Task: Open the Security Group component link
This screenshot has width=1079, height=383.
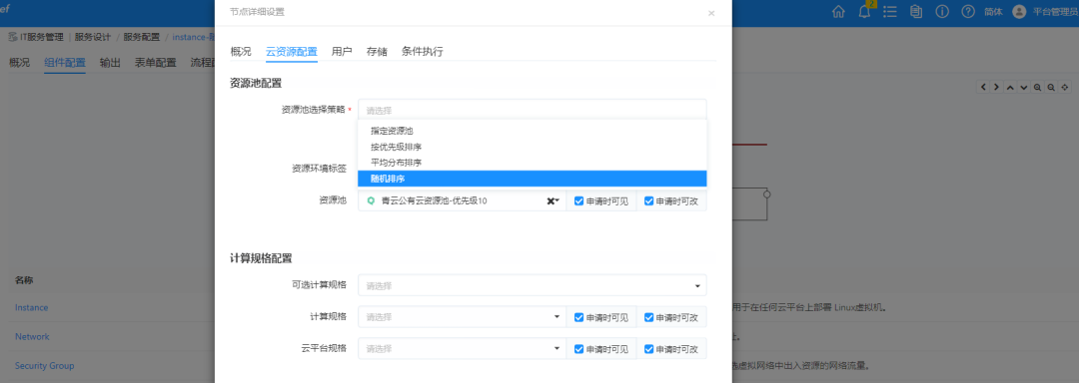Action: [45, 366]
